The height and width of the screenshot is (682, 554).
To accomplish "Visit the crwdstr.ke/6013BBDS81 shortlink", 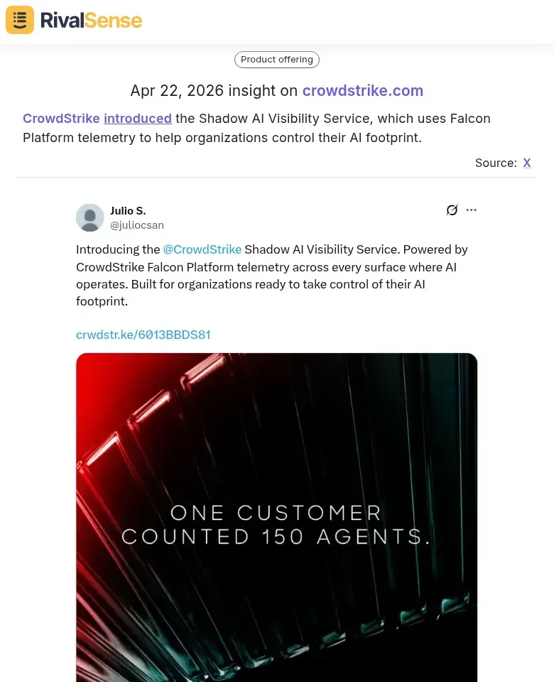I will (143, 335).
